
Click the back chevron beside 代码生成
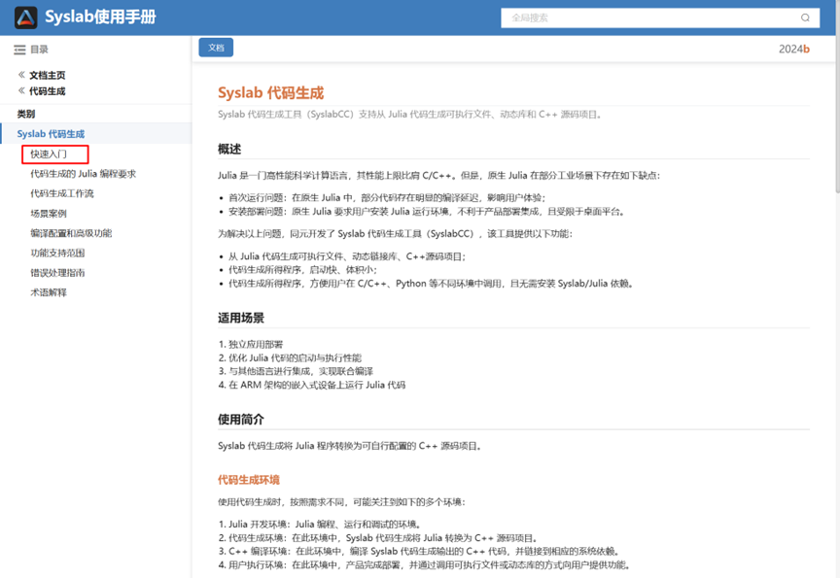[21, 90]
